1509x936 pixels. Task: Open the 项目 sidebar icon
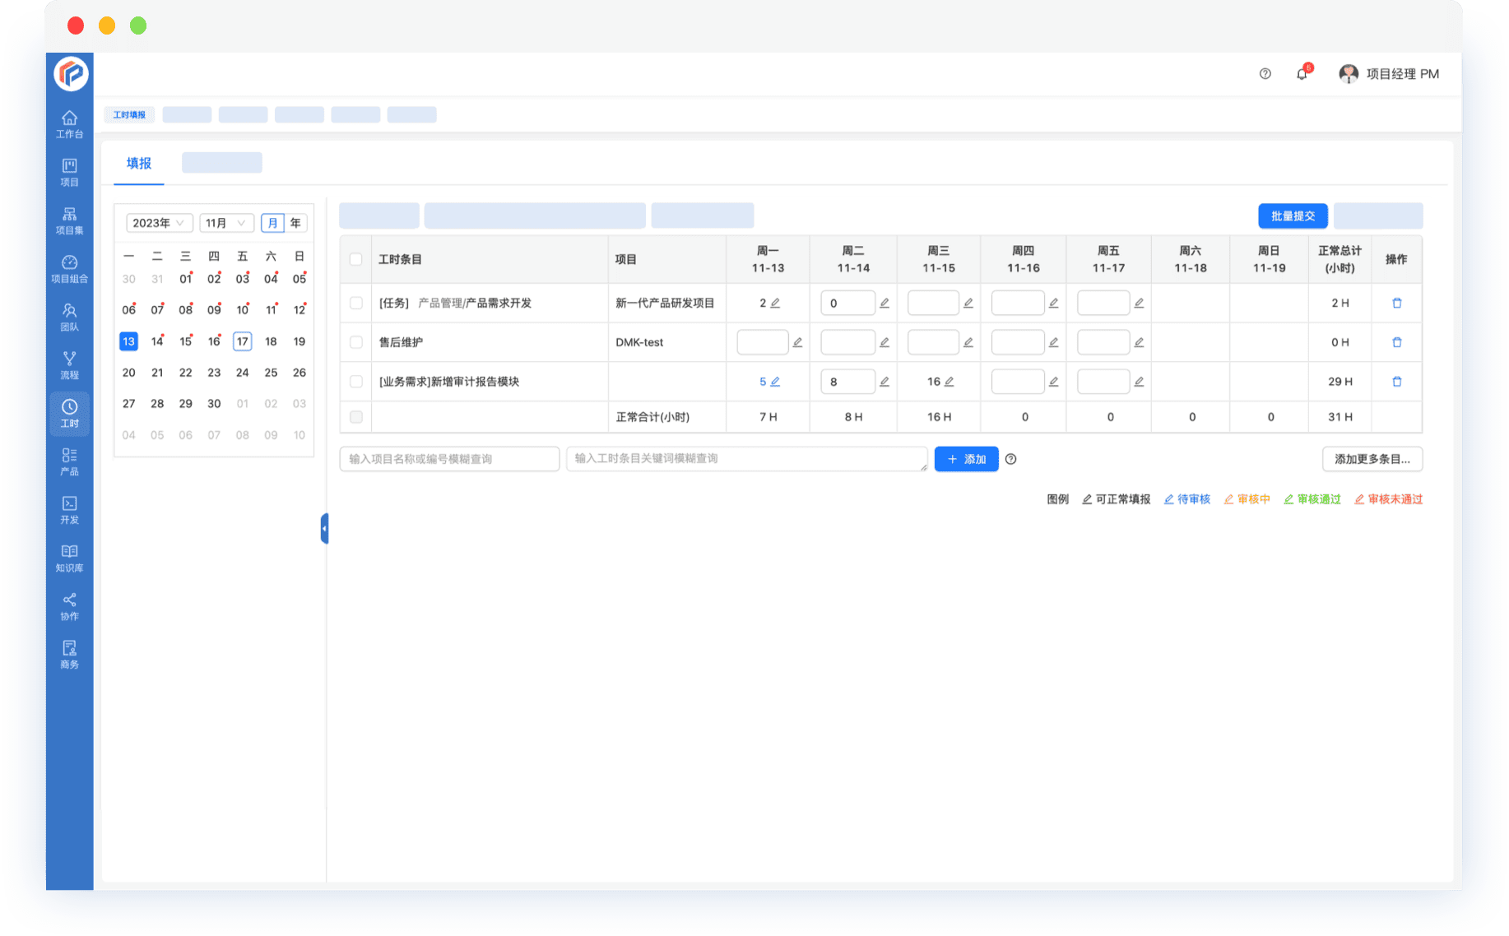tap(69, 173)
